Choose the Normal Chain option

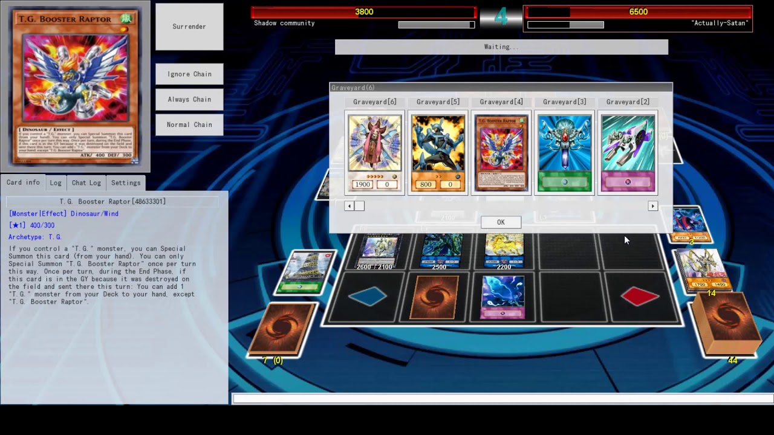point(189,124)
